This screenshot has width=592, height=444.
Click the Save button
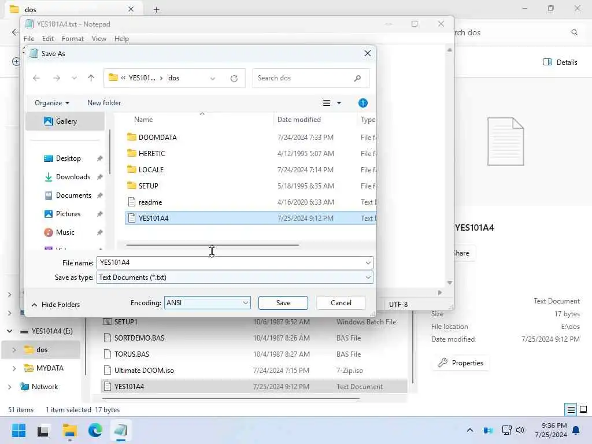point(283,303)
